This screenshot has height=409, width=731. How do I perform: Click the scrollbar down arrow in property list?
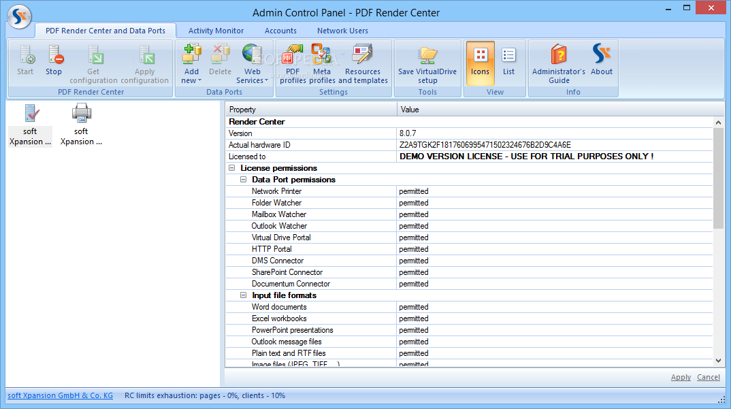(x=718, y=361)
